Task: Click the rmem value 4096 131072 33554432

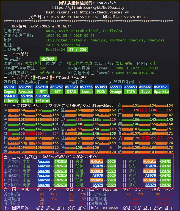Action: (137, 68)
